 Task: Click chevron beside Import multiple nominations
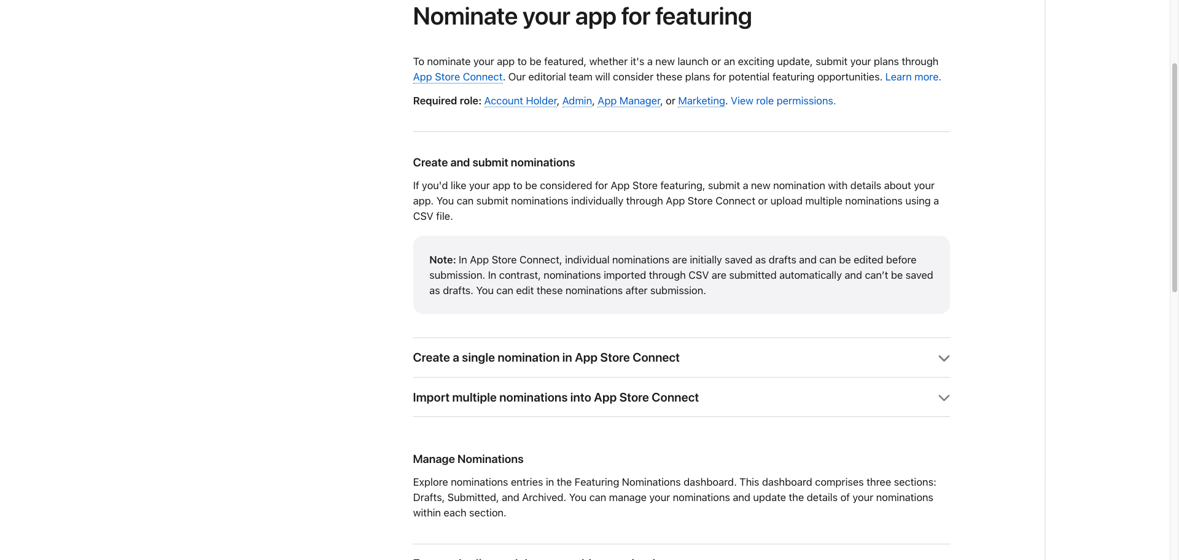944,398
